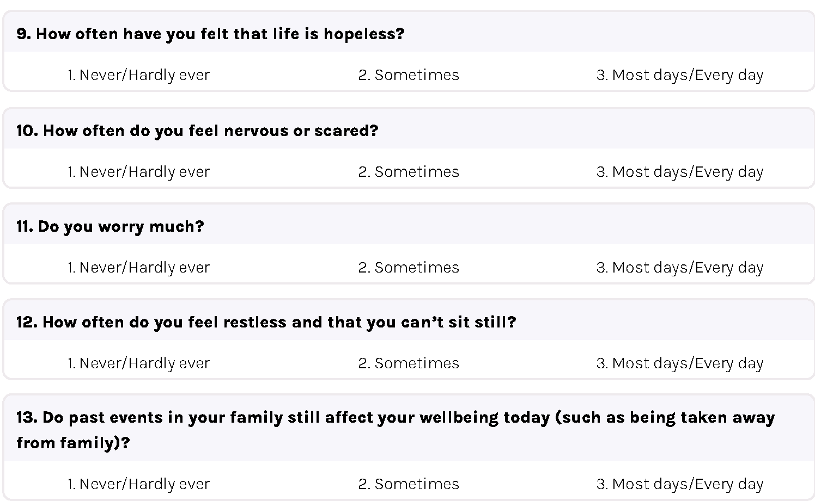Choose 'Sometimes' for 'Do you worry much?'
The height and width of the screenshot is (501, 815).
pos(409,268)
